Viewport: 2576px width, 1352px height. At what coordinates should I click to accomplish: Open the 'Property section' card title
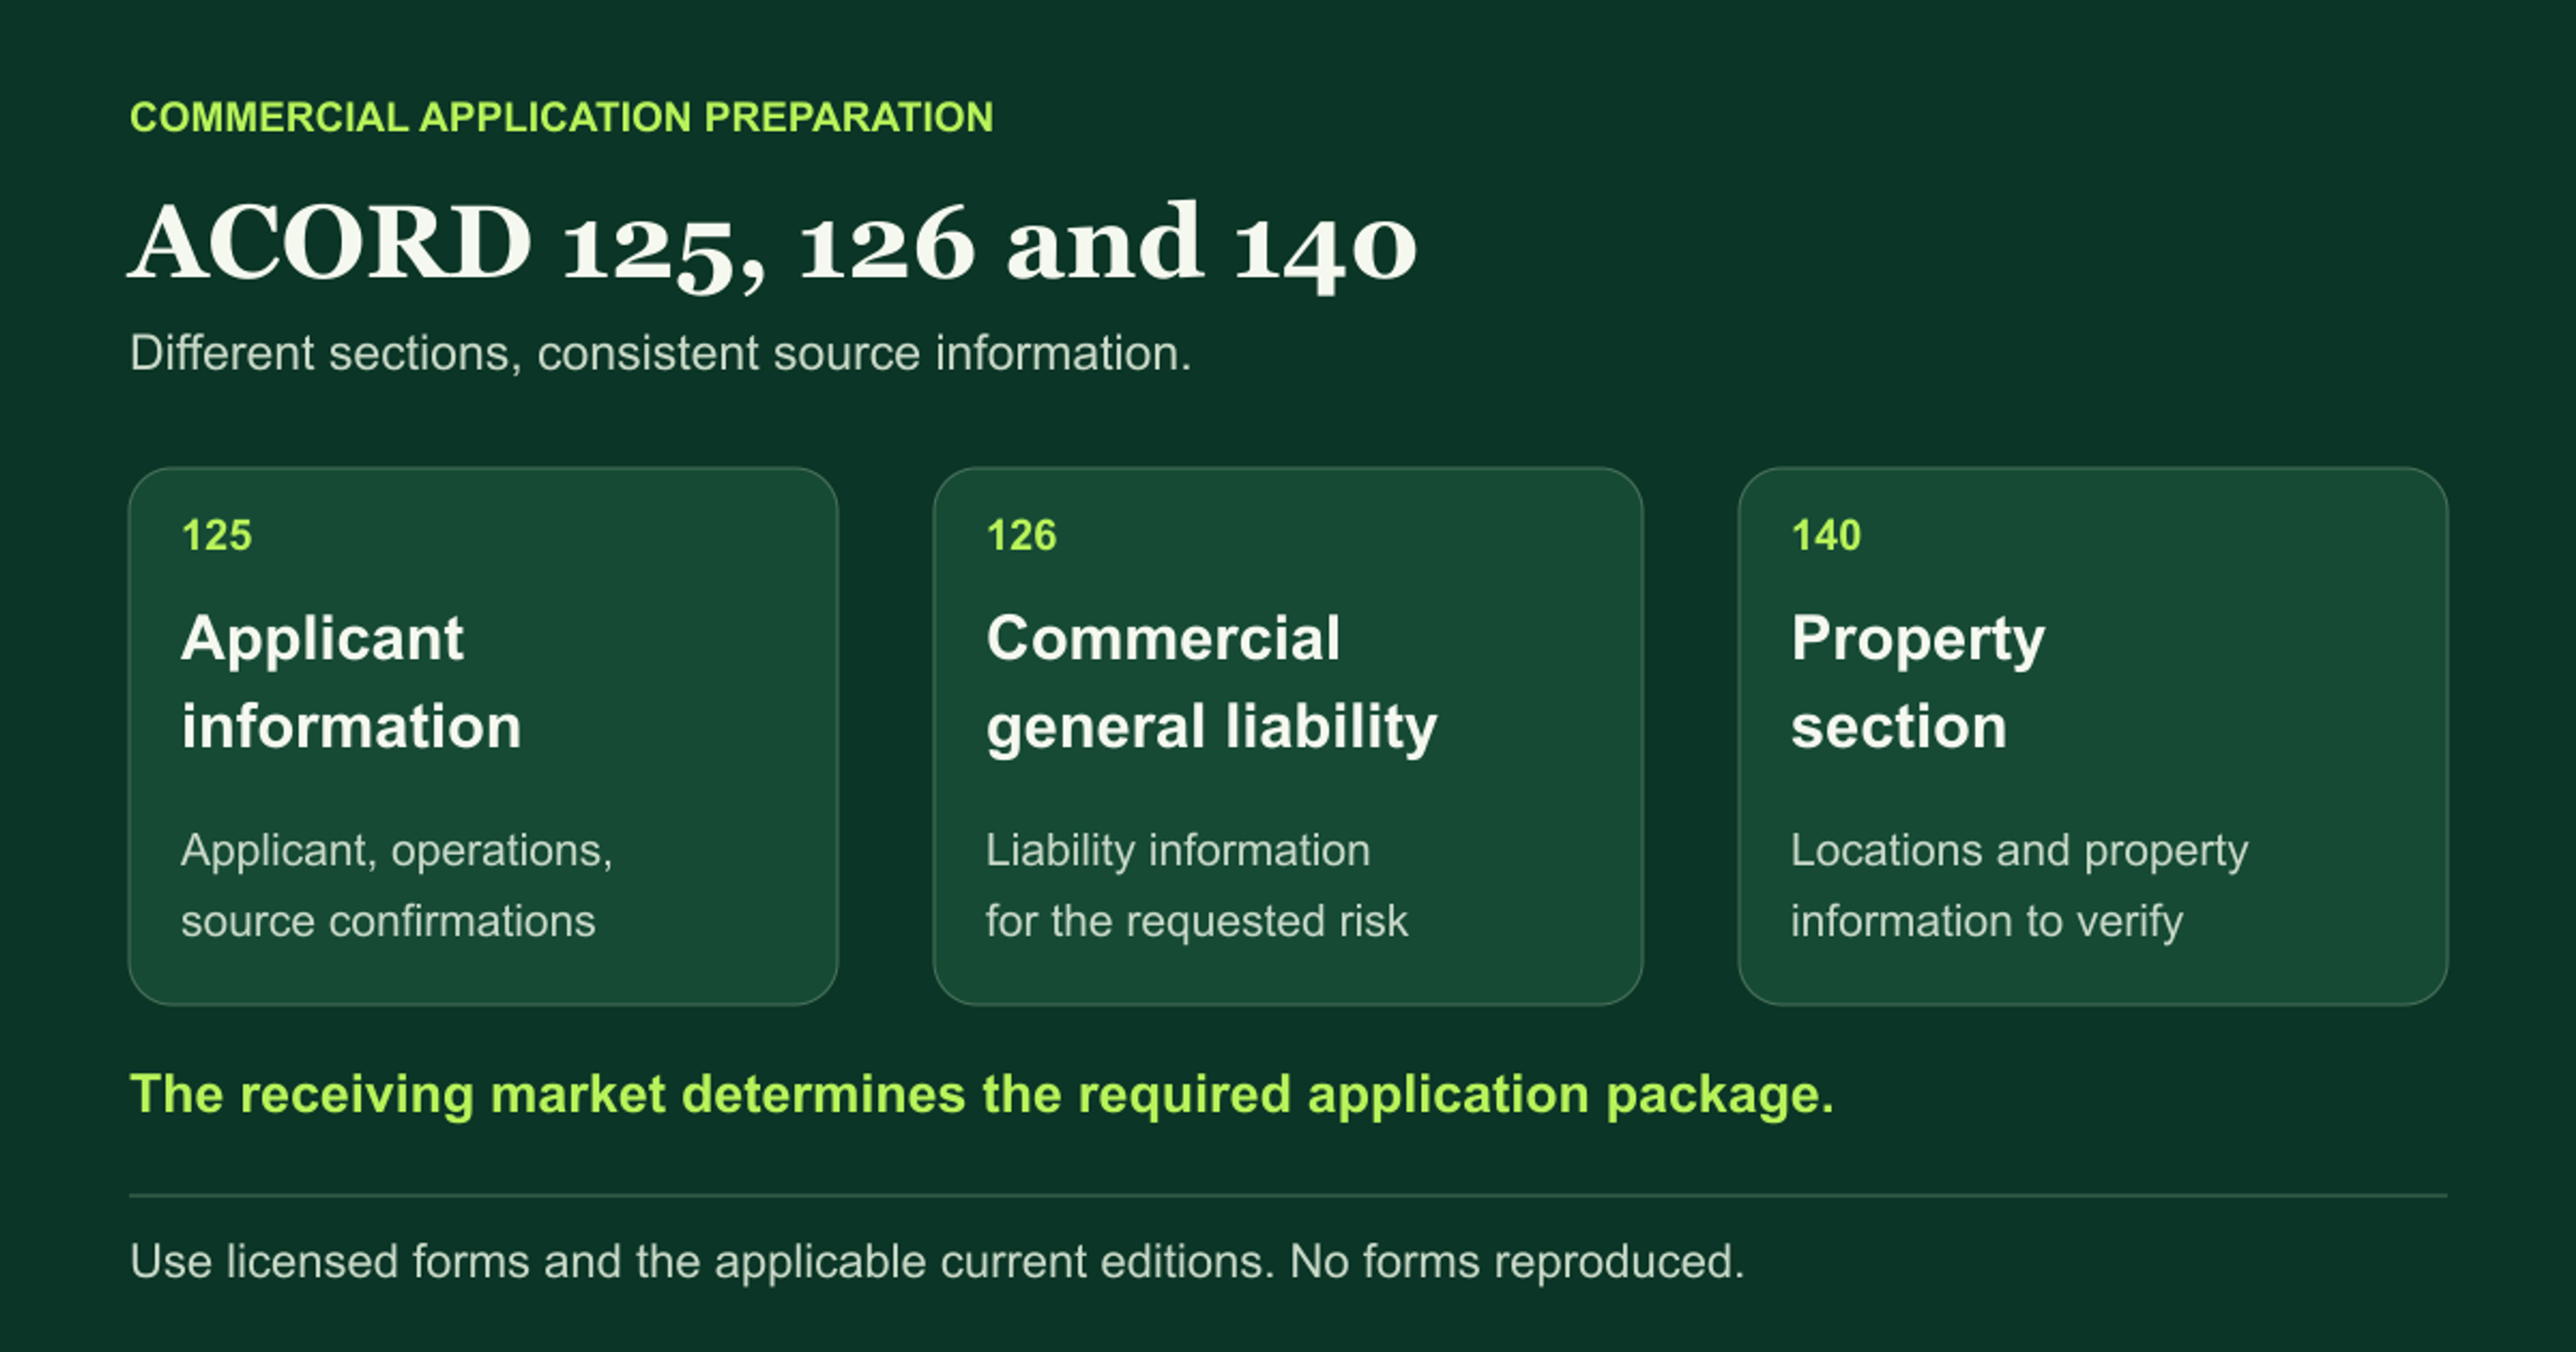pos(1917,682)
